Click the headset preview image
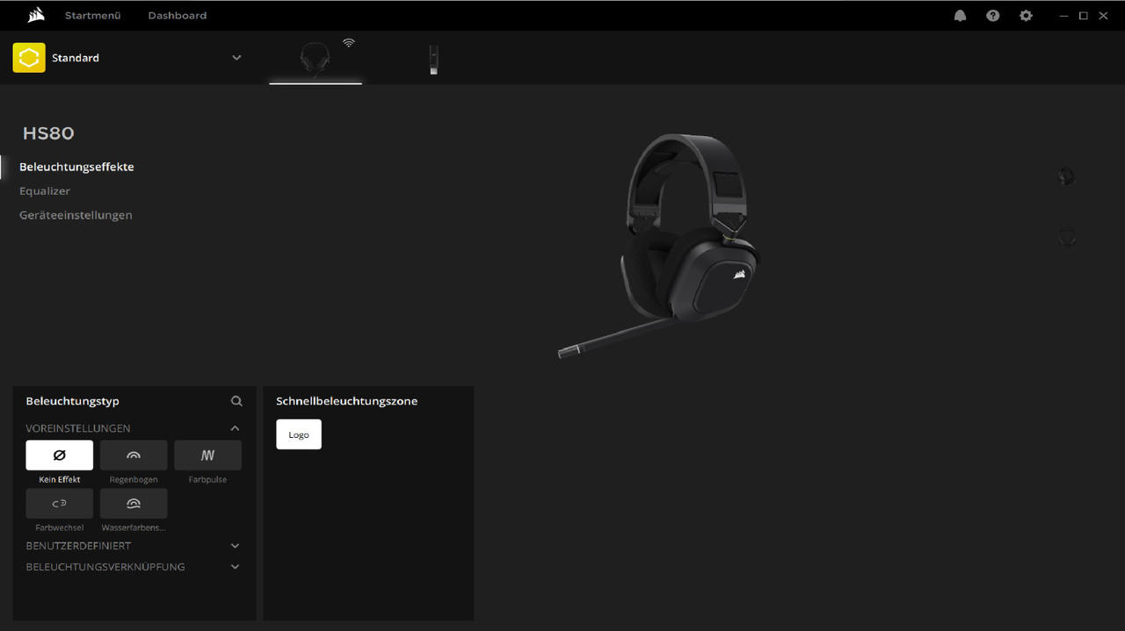The height and width of the screenshot is (631, 1125). [x=659, y=246]
